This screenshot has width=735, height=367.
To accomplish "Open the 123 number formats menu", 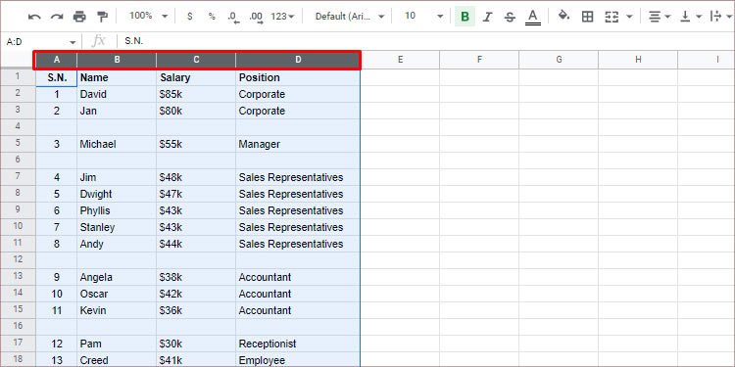I will [x=282, y=17].
